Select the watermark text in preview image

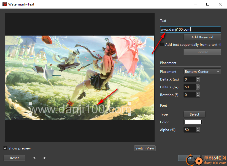click(x=80, y=109)
